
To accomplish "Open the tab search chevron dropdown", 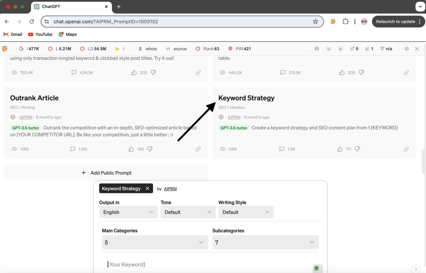I will tap(420, 7).
